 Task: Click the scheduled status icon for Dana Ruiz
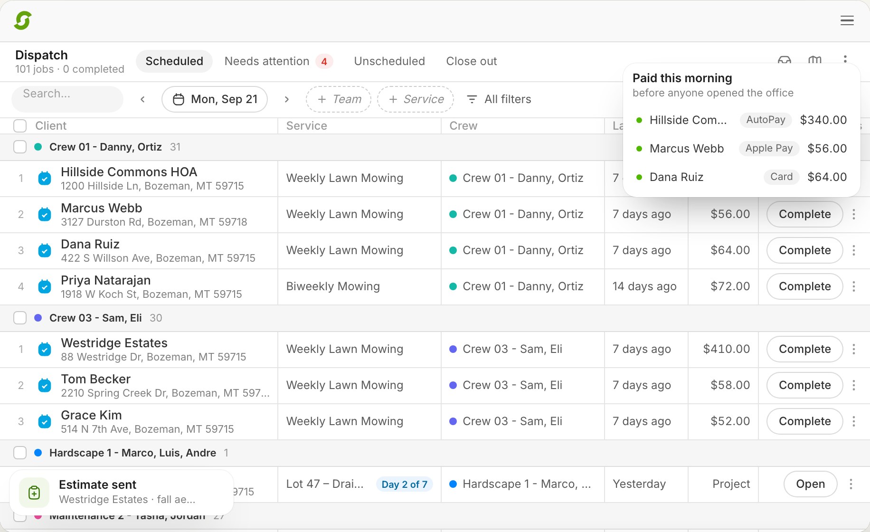click(45, 250)
